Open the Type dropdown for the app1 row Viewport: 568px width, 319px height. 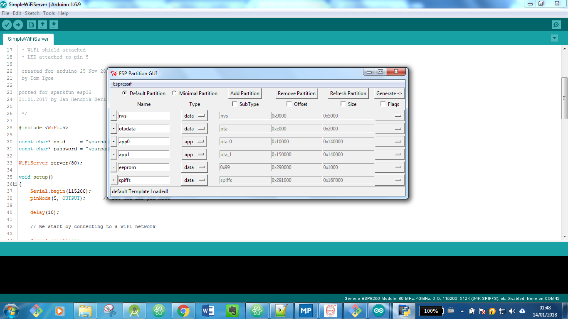[194, 155]
